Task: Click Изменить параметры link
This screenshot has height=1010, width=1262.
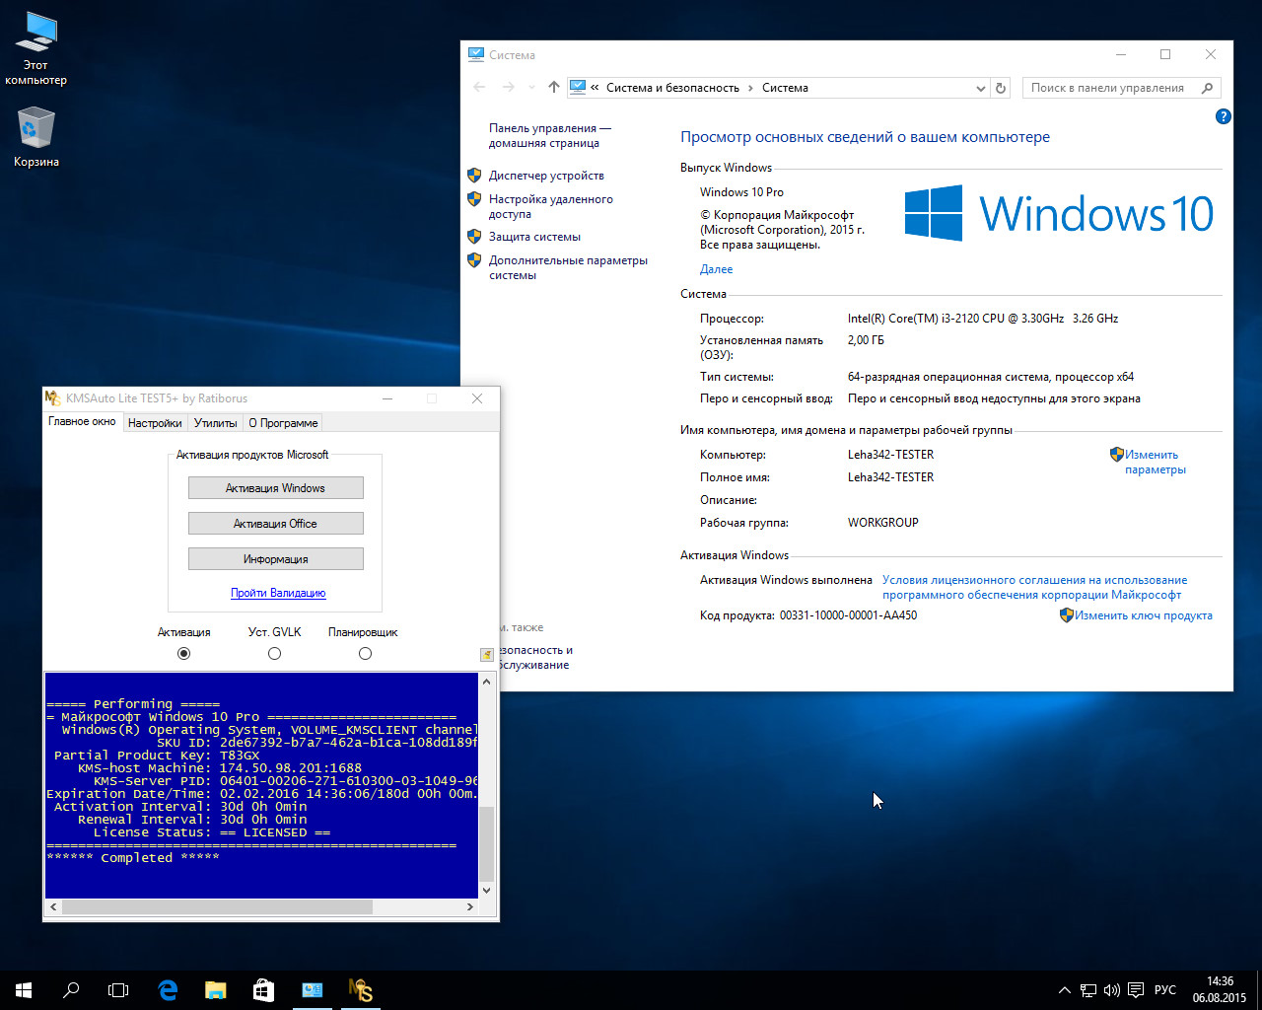Action: [x=1155, y=462]
